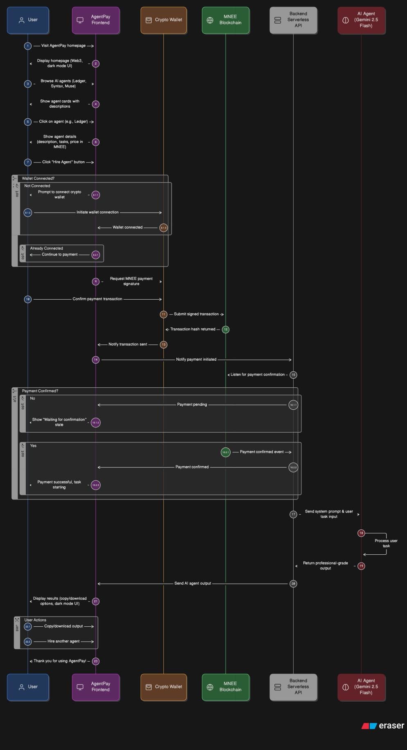Click the globe icon in the bottom MNEE Blockchain box

(x=210, y=687)
